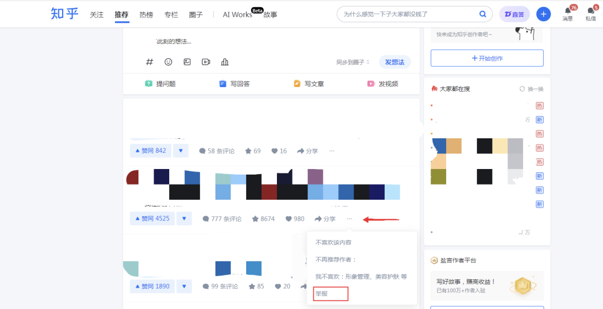
Task: Share the post with 4525 upvotes
Action: (325, 219)
